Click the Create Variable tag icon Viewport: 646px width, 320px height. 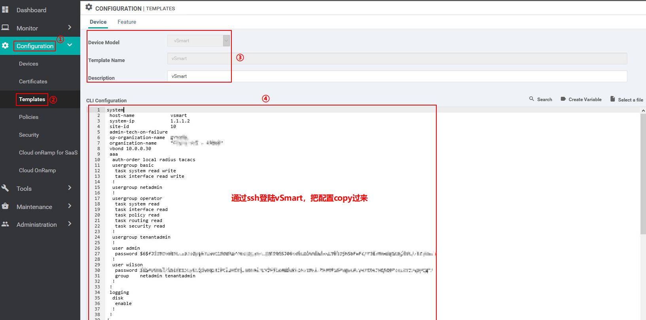point(563,99)
